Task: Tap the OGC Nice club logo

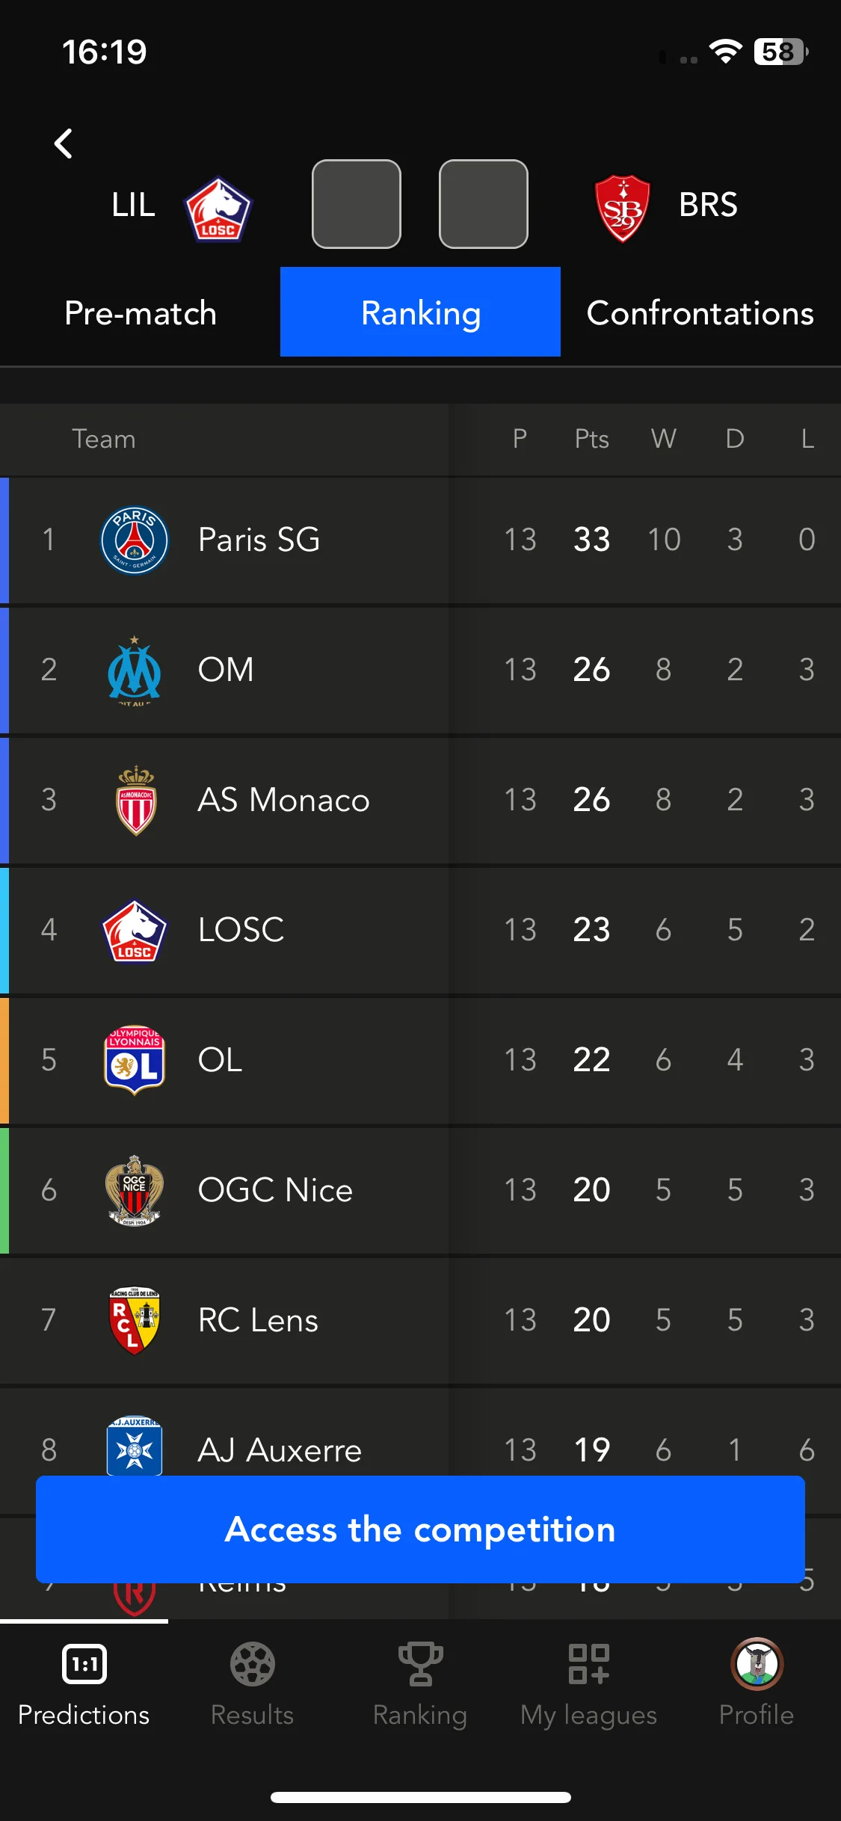Action: (x=135, y=1190)
